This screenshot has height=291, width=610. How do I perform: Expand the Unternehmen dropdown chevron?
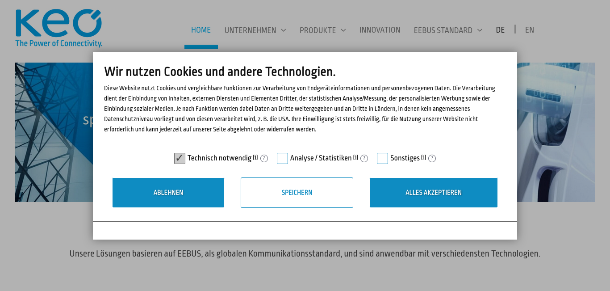tap(284, 30)
